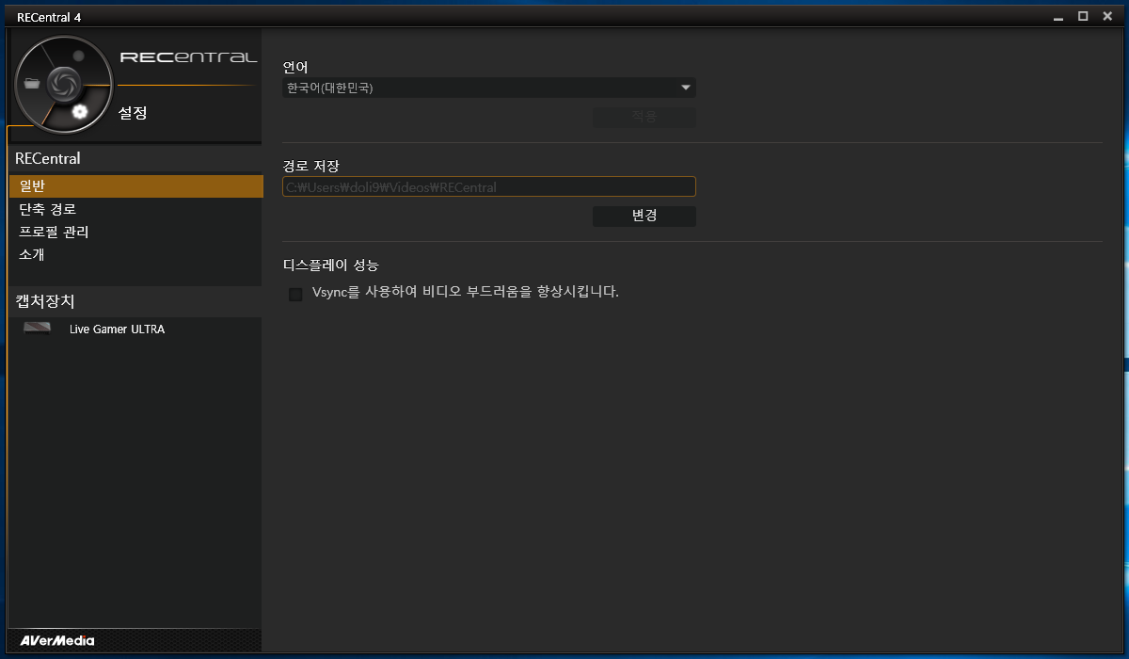Select Live Gamer ULTRA device text
The image size is (1129, 659).
point(117,329)
